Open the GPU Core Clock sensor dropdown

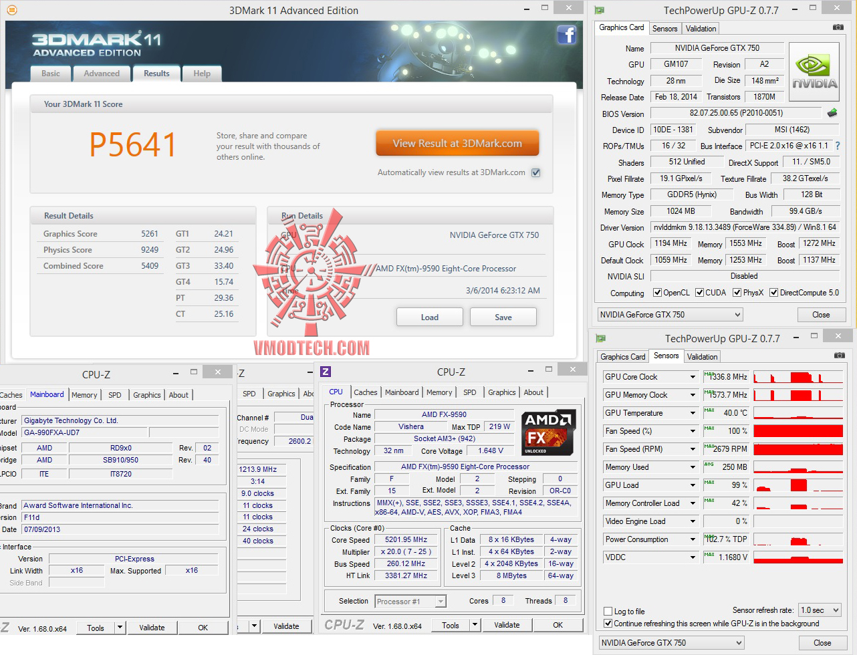pyautogui.click(x=693, y=377)
